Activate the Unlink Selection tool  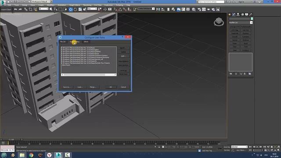point(30,9)
